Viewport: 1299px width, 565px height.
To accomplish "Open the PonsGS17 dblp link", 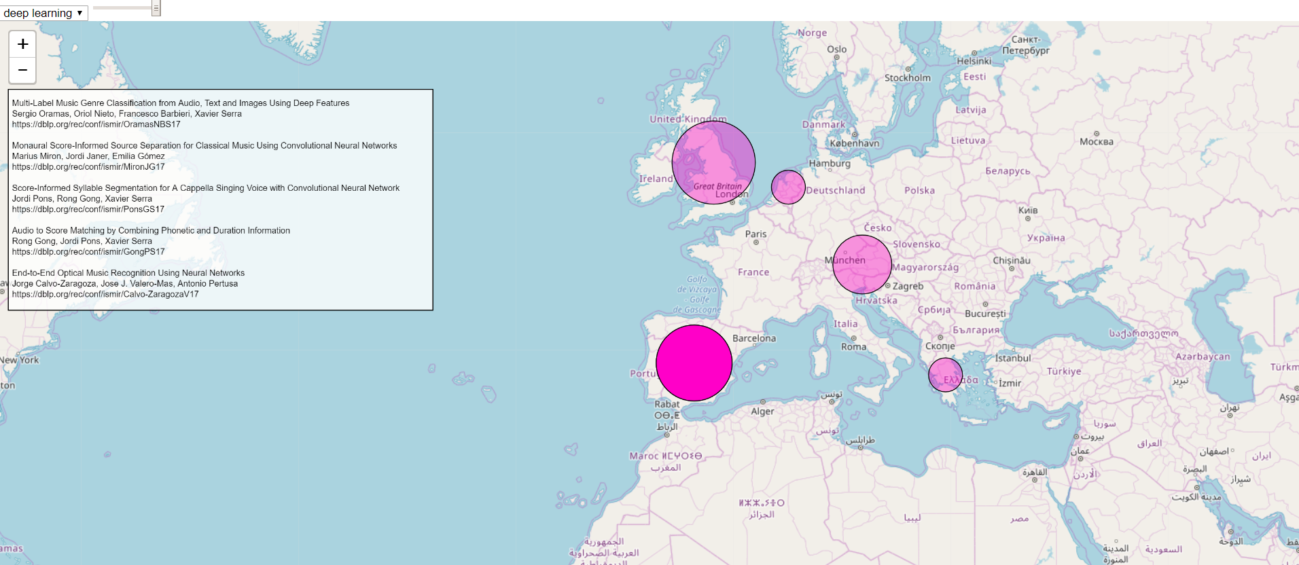I will 88,209.
